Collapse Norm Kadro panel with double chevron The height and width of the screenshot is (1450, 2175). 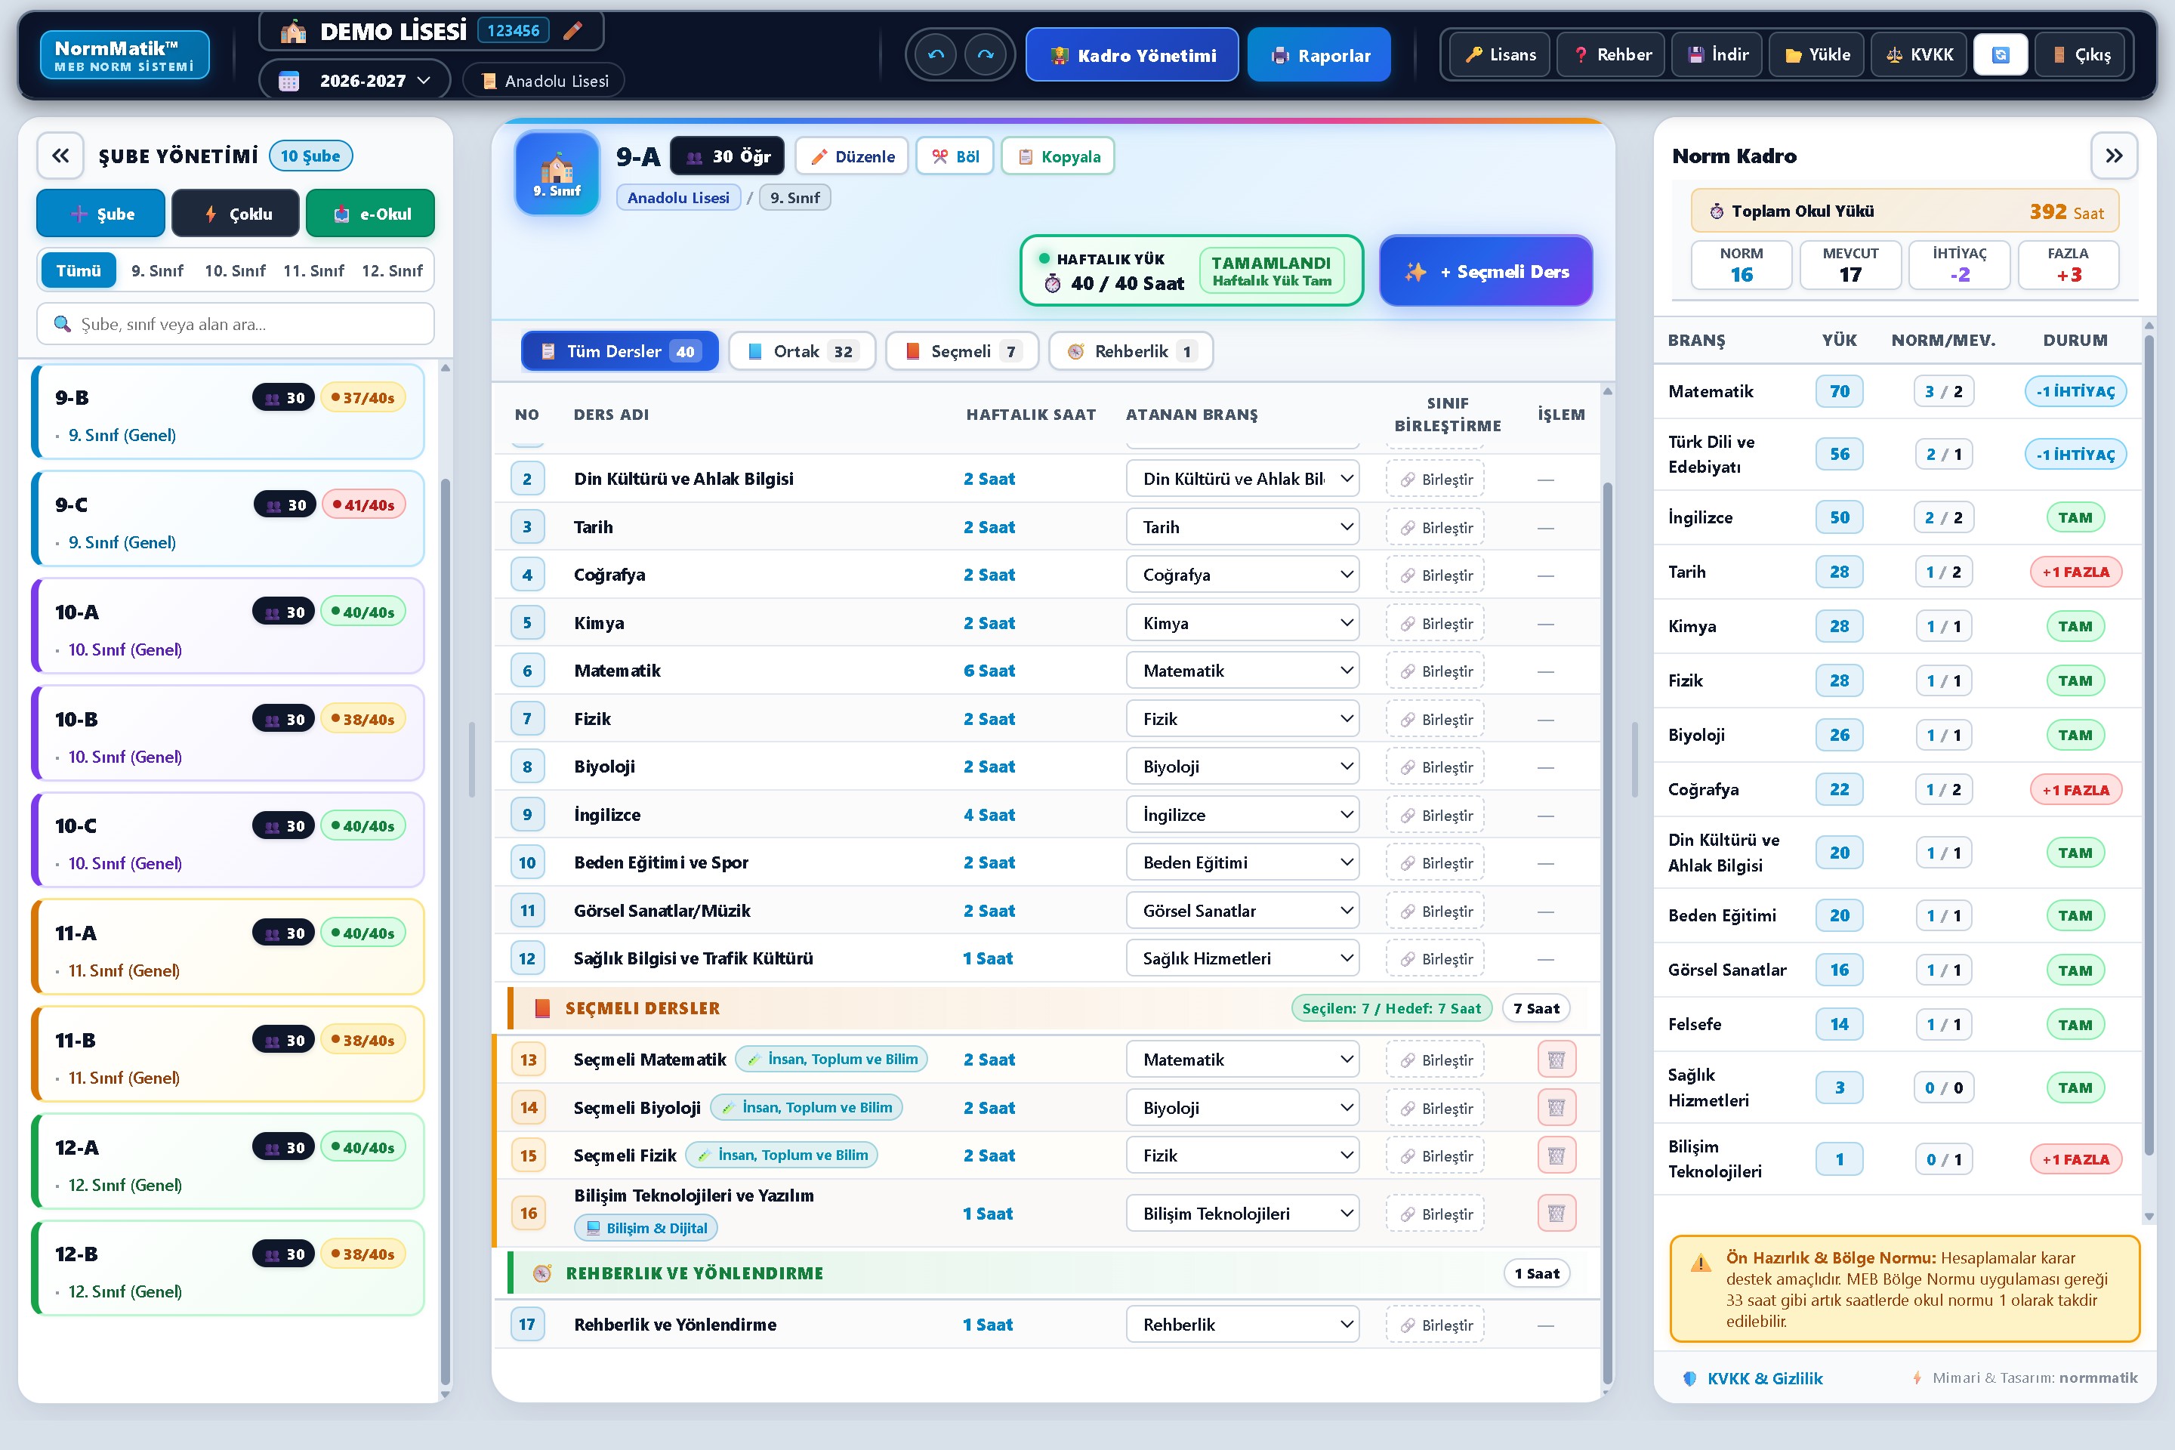[x=2114, y=156]
